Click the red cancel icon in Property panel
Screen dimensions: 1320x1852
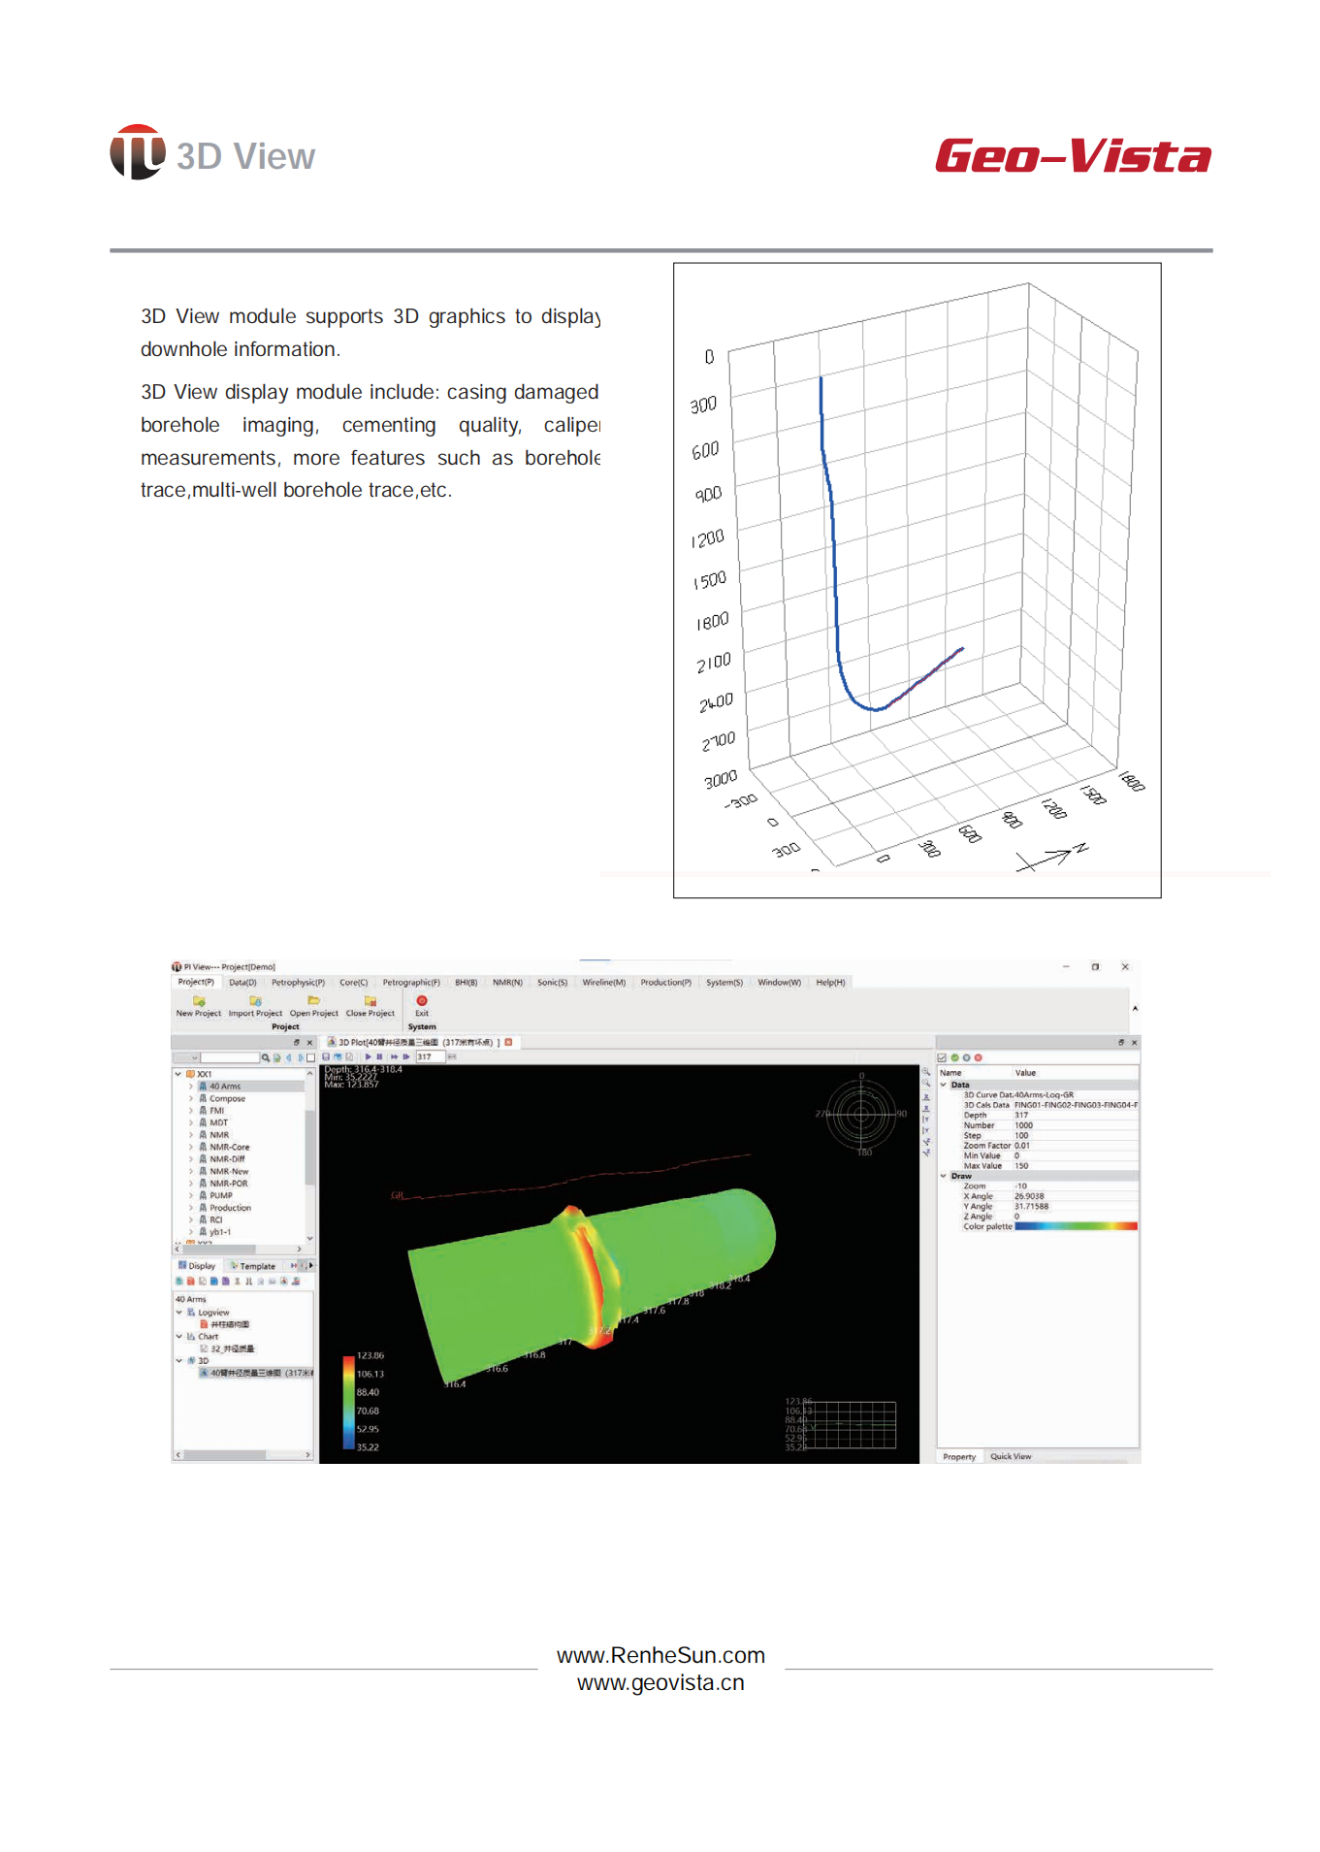pyautogui.click(x=978, y=1057)
